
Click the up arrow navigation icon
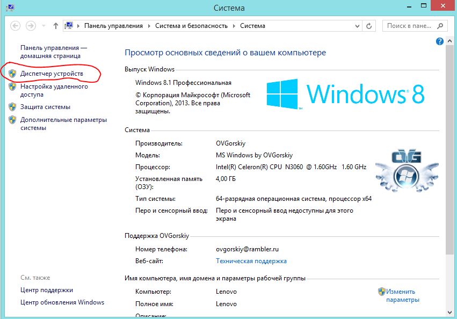coord(55,25)
